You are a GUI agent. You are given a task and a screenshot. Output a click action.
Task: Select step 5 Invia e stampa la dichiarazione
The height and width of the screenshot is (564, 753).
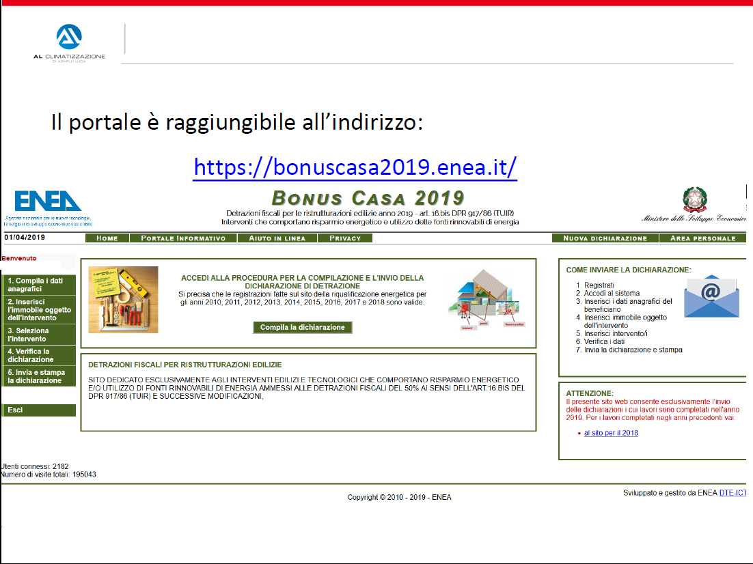[x=39, y=376]
